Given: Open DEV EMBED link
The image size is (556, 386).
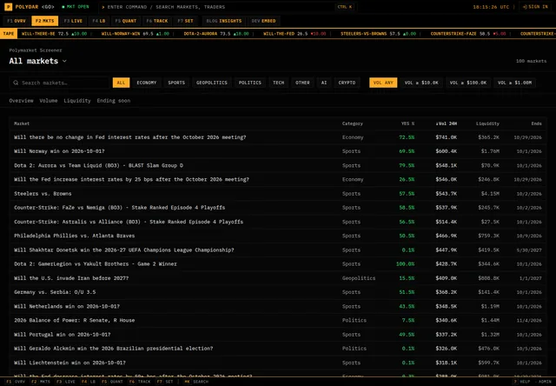Looking at the screenshot, I should (x=263, y=21).
